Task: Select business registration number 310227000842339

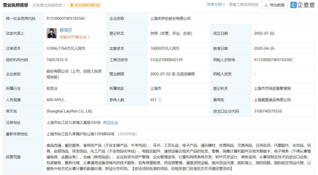Action: [x=166, y=60]
